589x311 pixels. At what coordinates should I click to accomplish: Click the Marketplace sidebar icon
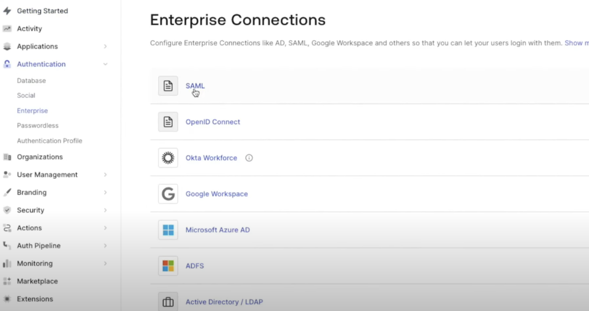coord(7,281)
